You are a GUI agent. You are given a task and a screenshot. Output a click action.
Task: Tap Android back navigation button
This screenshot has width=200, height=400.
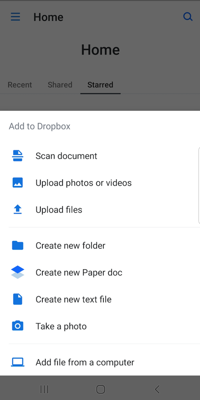pyautogui.click(x=157, y=389)
